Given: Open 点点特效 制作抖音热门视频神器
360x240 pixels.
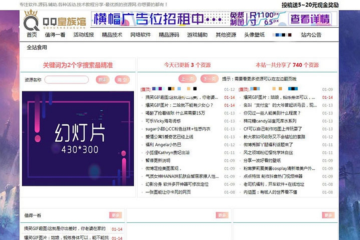Looking at the screenshot, I should click(273, 176).
